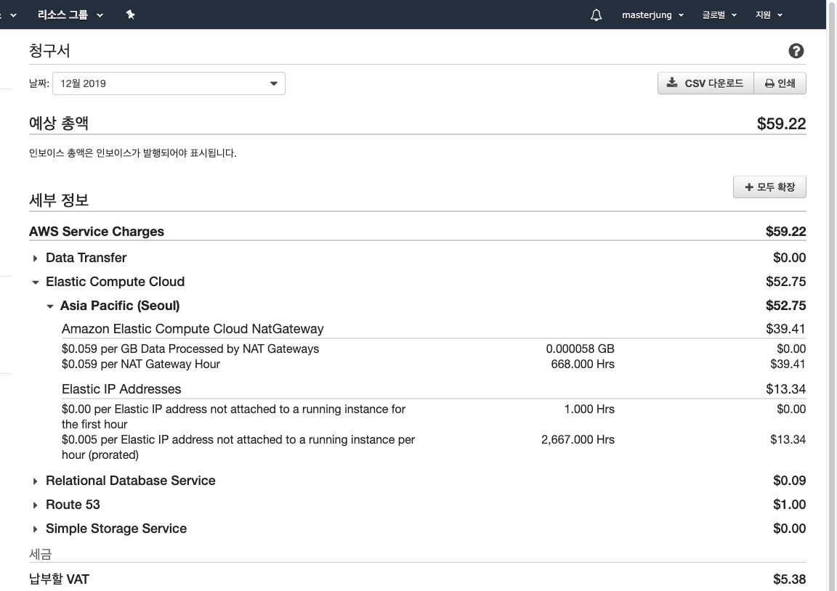Click the vertical scrollbar on the right edge

(831, 295)
